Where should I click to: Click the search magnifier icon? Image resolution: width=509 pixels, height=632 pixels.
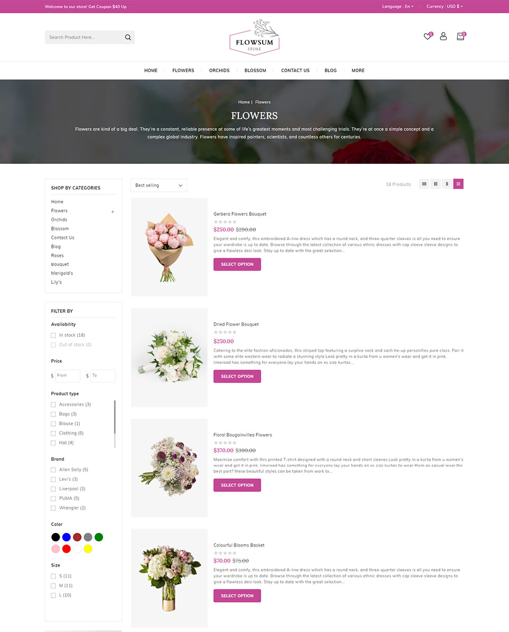coord(128,37)
